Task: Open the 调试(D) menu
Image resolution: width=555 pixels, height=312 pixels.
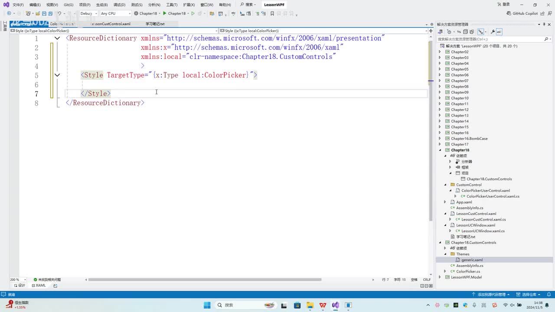Action: pos(119,5)
